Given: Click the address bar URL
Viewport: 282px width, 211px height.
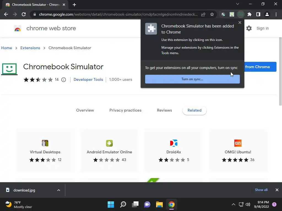Looking at the screenshot, I should tap(118, 14).
